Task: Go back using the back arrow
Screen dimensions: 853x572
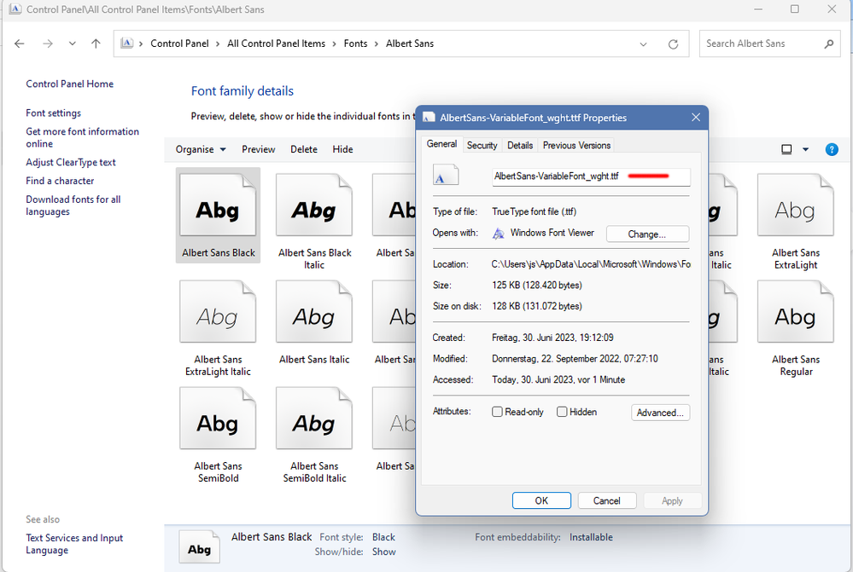Action: point(20,43)
